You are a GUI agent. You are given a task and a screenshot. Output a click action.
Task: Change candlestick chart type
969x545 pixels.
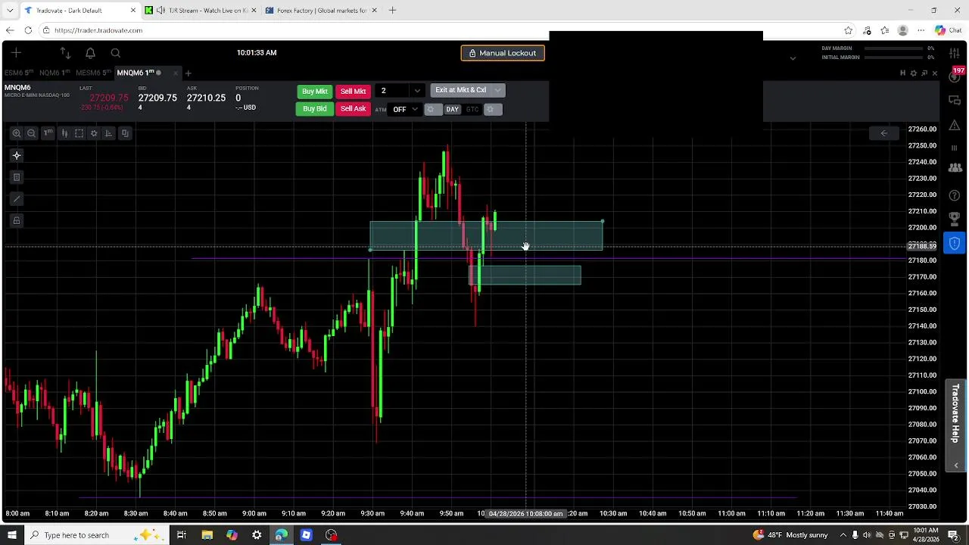click(x=64, y=133)
